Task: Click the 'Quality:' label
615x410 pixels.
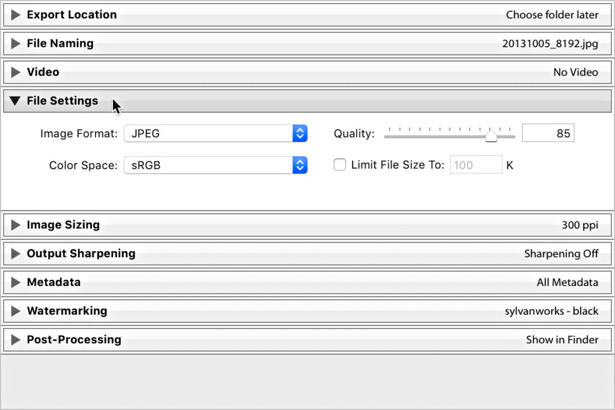Action: click(x=354, y=134)
